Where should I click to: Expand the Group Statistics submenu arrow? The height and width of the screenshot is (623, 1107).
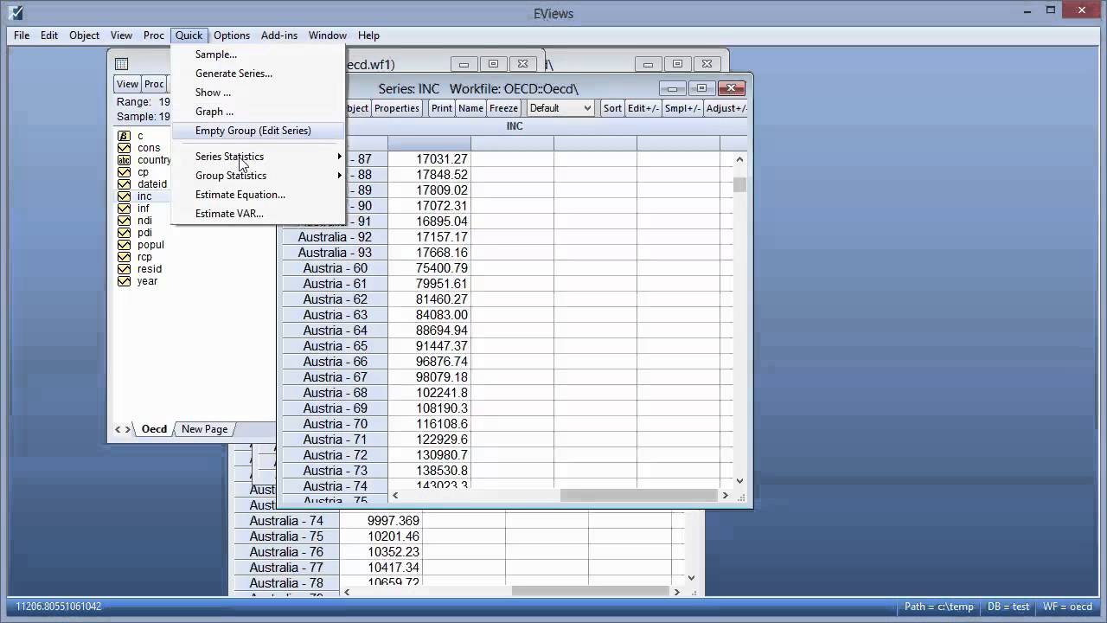(340, 176)
